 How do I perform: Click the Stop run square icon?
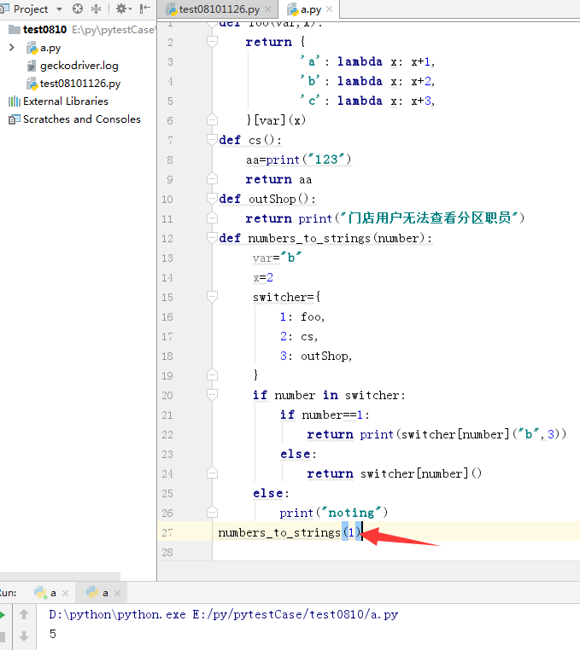click(x=2, y=636)
